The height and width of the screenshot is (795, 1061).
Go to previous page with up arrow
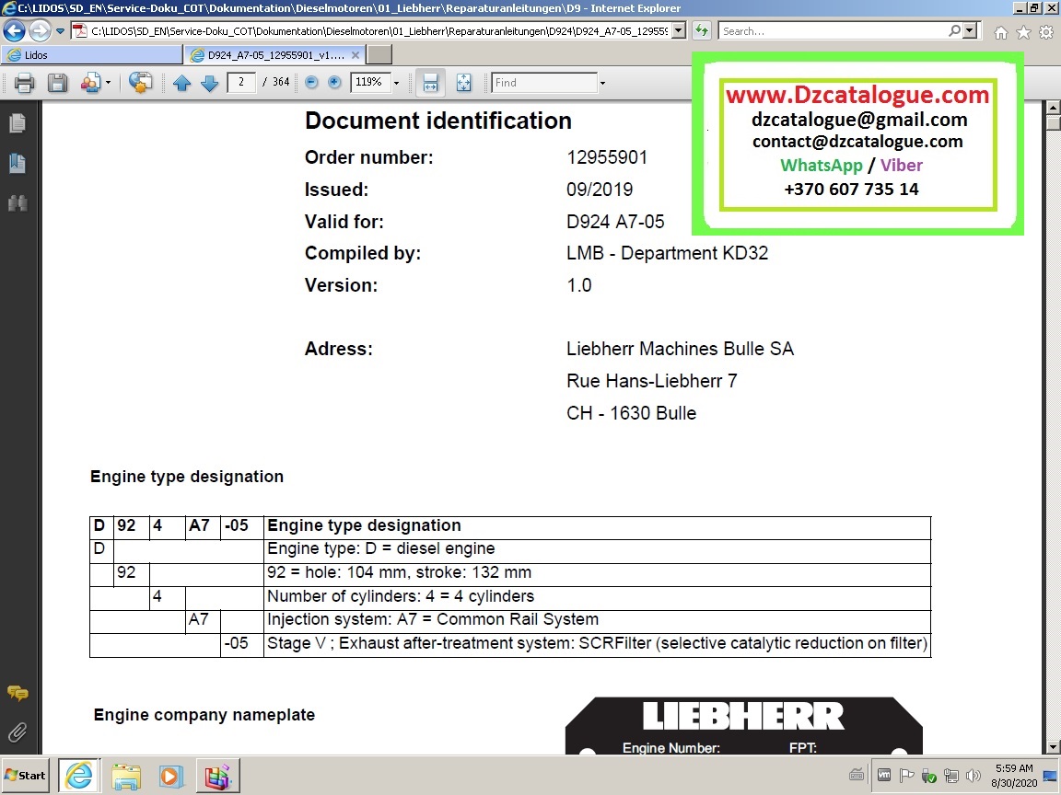pos(182,83)
